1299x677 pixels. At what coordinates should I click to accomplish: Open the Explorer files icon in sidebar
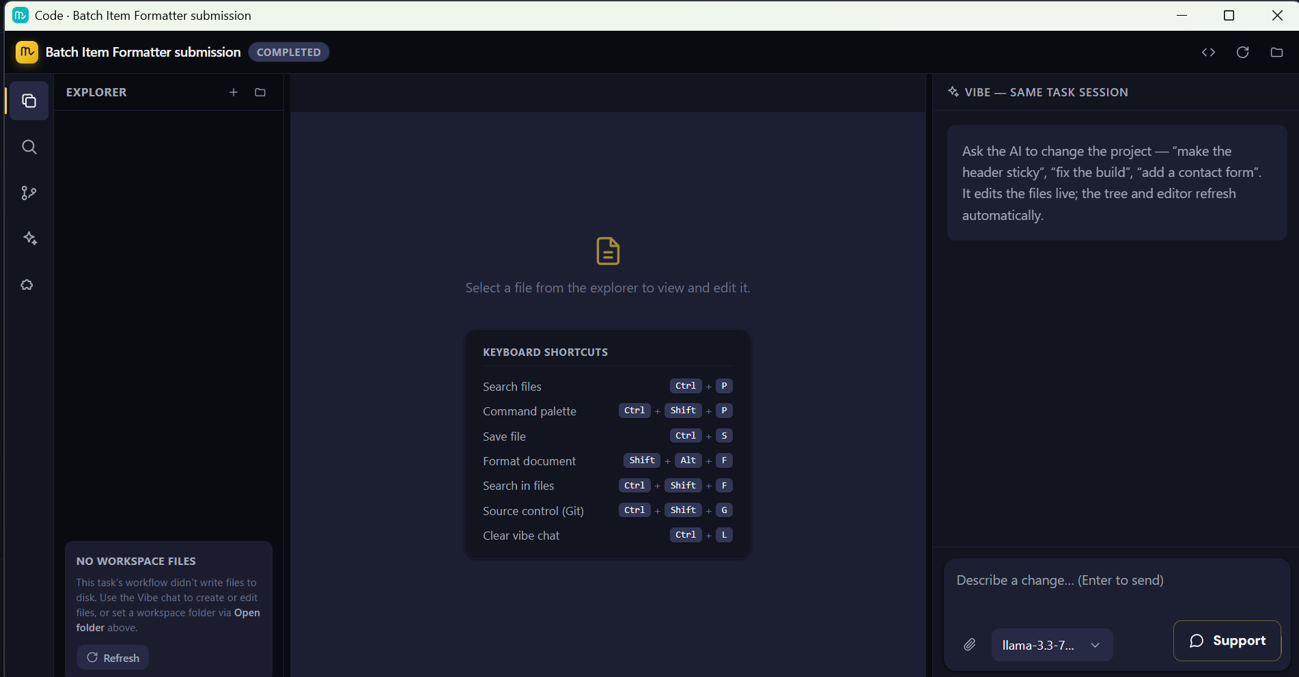pyautogui.click(x=29, y=101)
